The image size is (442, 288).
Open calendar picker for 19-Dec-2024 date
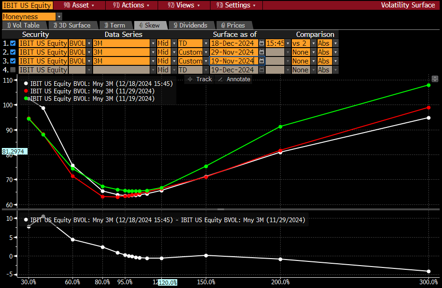(261, 70)
